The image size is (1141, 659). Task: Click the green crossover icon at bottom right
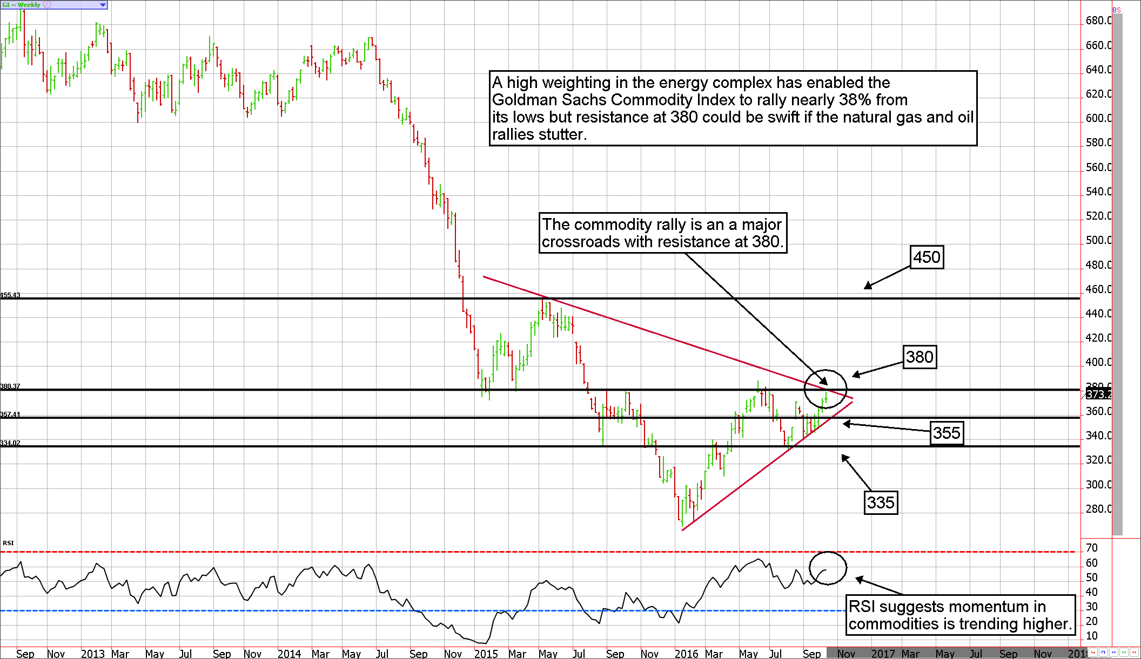[x=1124, y=653]
